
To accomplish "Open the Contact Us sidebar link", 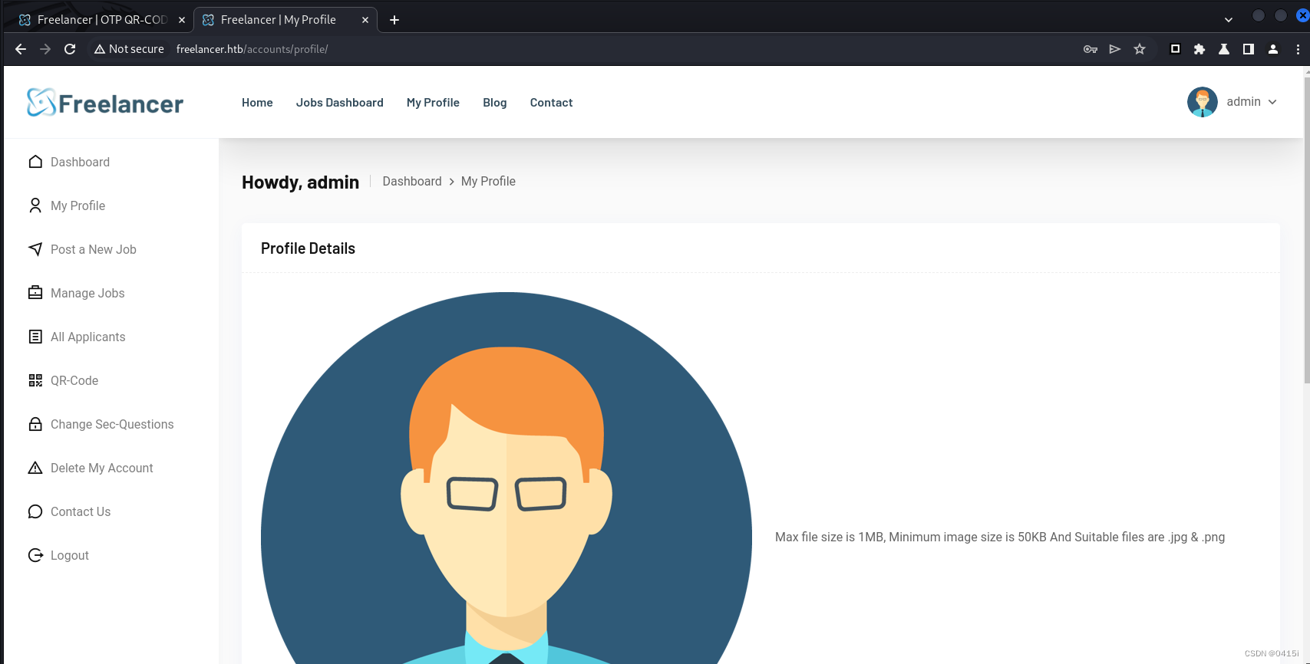I will (81, 511).
